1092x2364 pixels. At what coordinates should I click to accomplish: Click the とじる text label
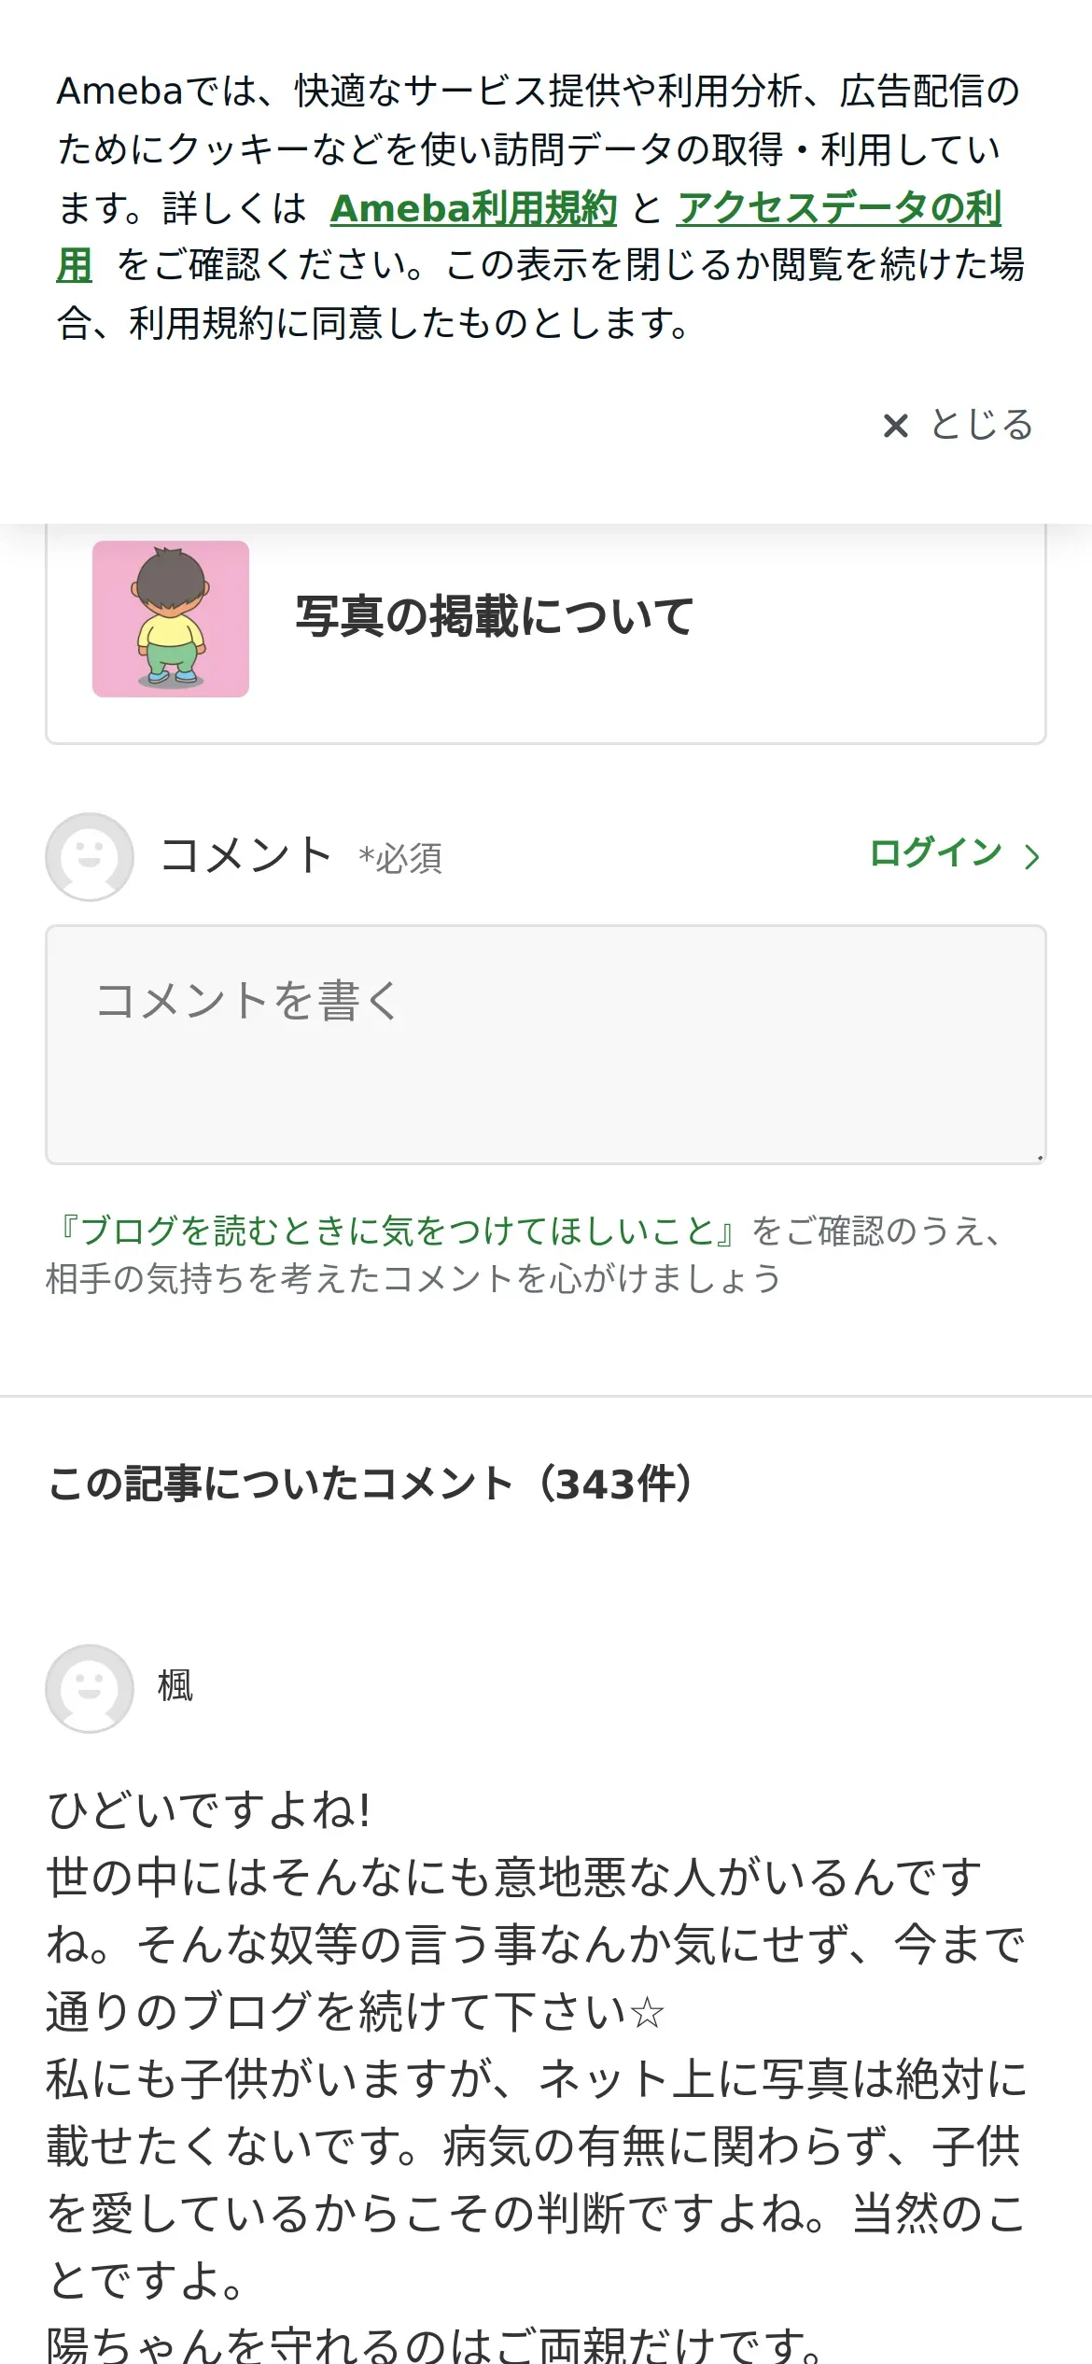point(982,425)
